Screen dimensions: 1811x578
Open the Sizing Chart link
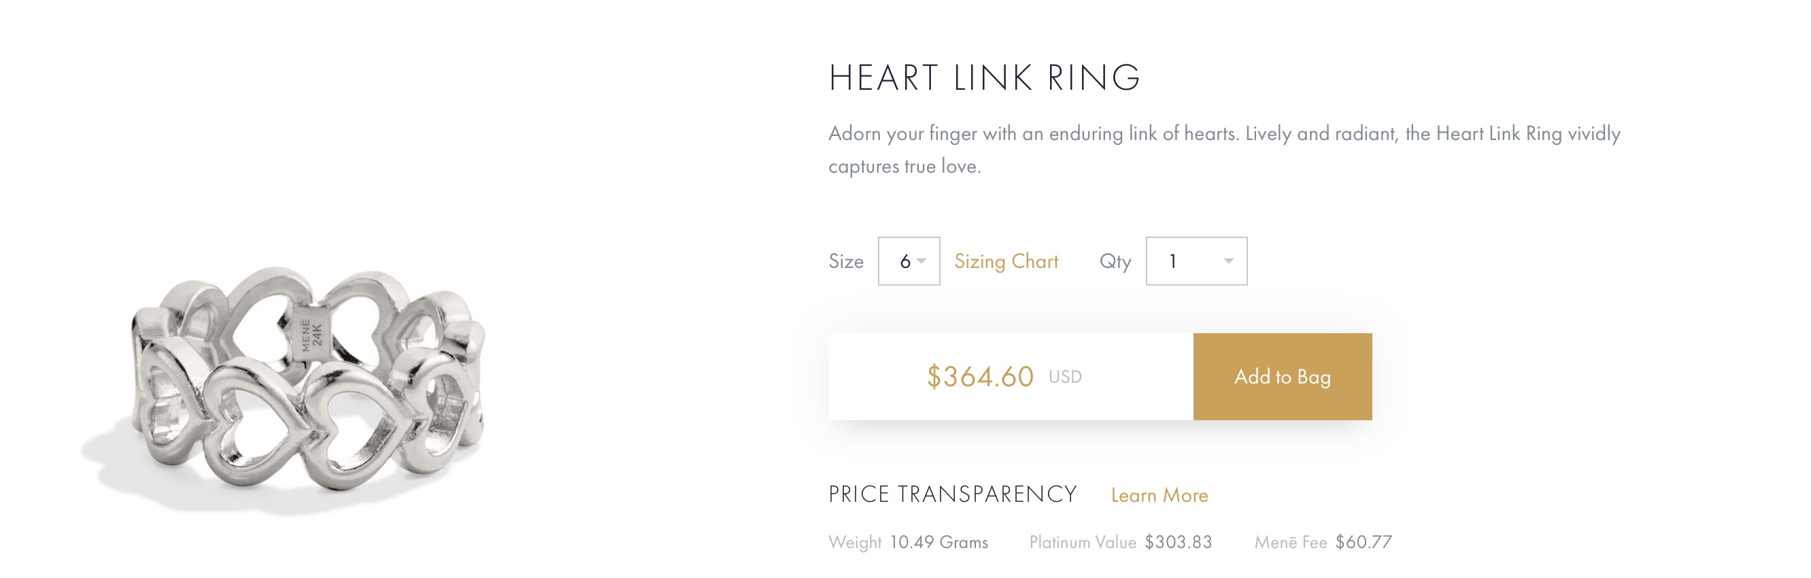pos(1005,262)
